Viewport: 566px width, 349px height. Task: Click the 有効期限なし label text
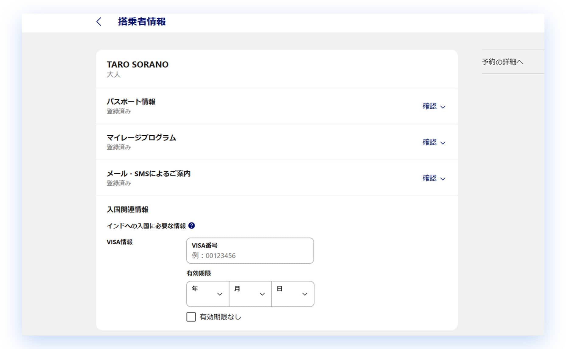coord(220,317)
